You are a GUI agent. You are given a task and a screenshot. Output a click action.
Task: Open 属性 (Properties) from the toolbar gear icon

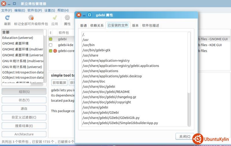click(x=67, y=18)
